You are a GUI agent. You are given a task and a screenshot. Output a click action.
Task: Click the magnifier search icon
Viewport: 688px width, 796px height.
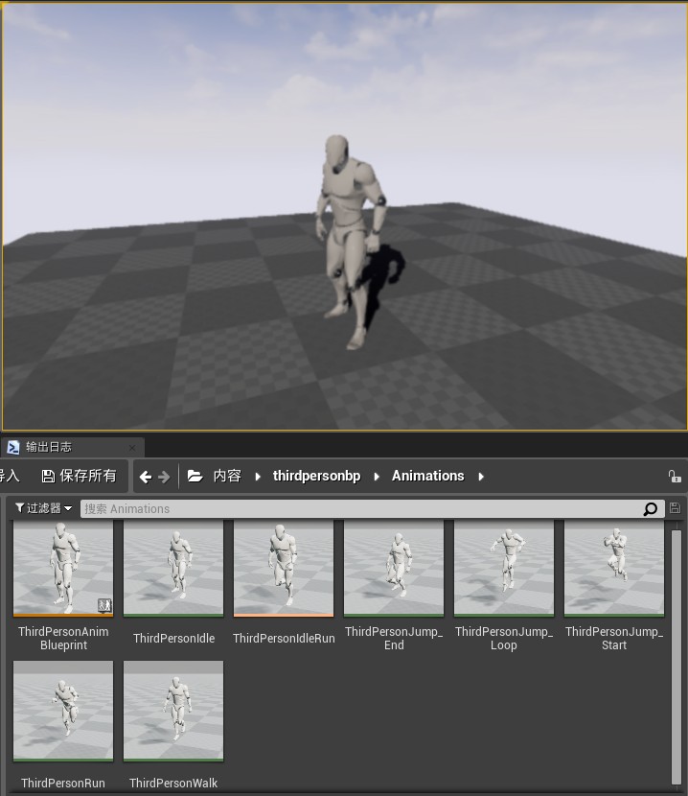(651, 509)
